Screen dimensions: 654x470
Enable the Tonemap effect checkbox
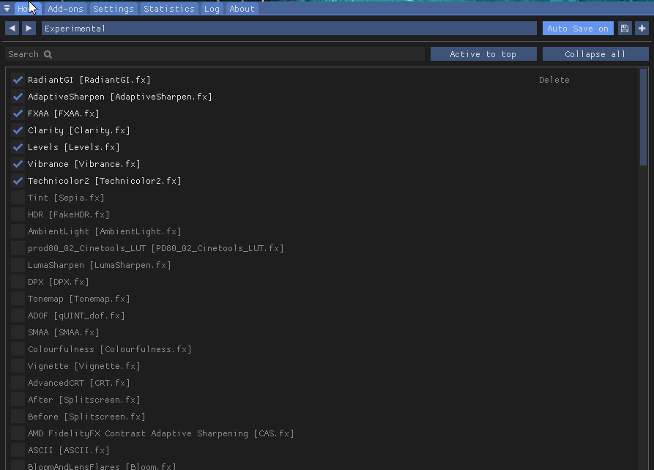click(x=18, y=299)
